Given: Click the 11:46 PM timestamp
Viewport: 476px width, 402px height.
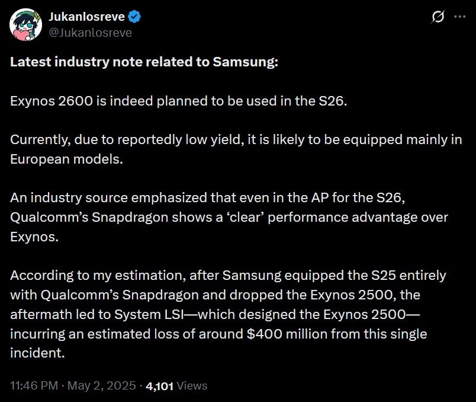Looking at the screenshot, I should coord(34,385).
